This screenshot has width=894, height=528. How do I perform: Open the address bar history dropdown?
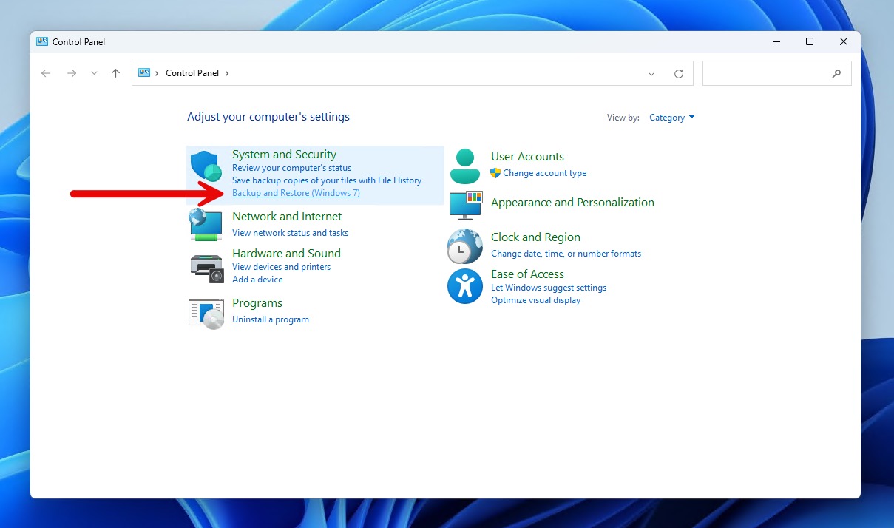tap(651, 73)
